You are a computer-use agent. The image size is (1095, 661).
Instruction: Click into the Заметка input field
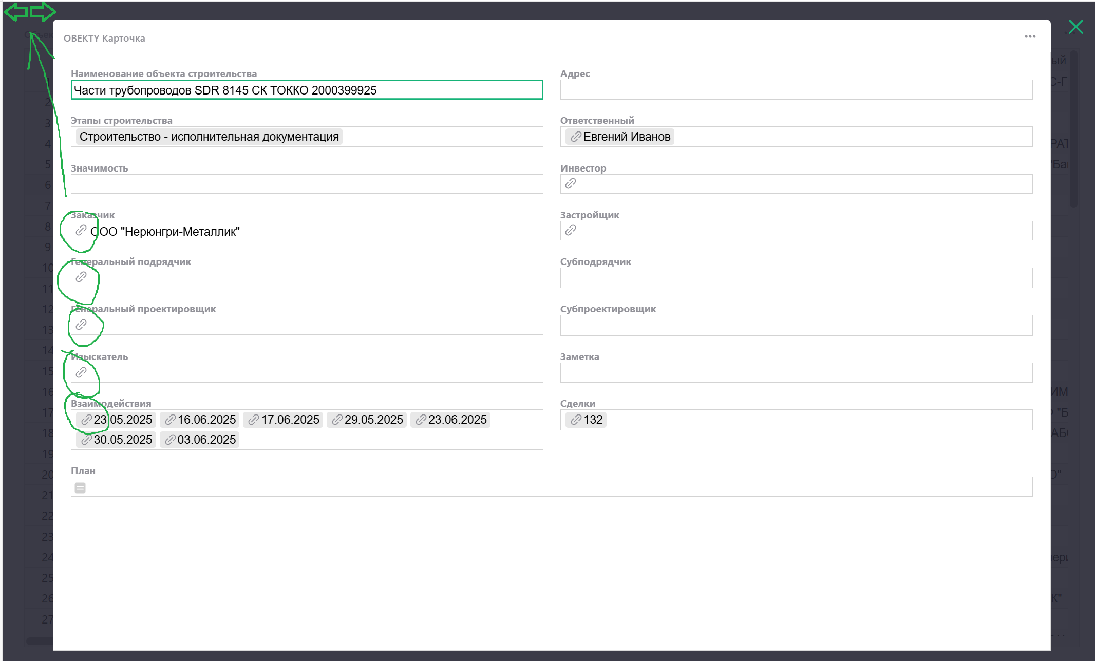pos(796,373)
